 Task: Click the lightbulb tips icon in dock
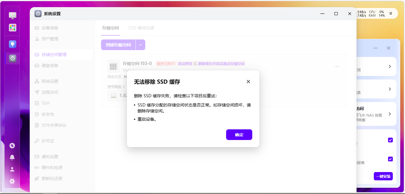(x=12, y=44)
